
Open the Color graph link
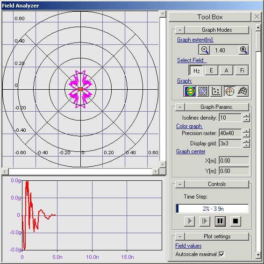(189, 126)
